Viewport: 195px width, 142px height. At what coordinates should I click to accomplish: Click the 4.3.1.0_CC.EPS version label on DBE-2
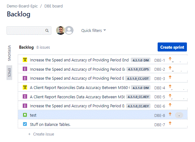pyautogui.click(x=138, y=69)
